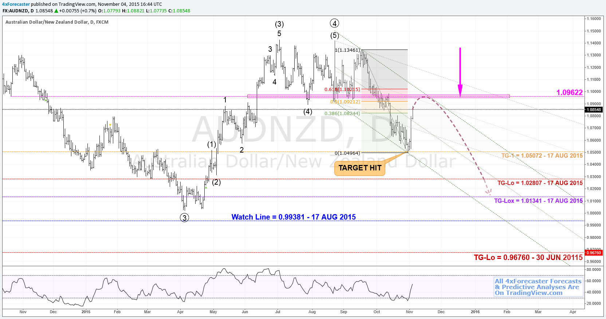606x319 pixels.
Task: Click the green up-arrow beside the symbol price
Action: tap(56, 11)
